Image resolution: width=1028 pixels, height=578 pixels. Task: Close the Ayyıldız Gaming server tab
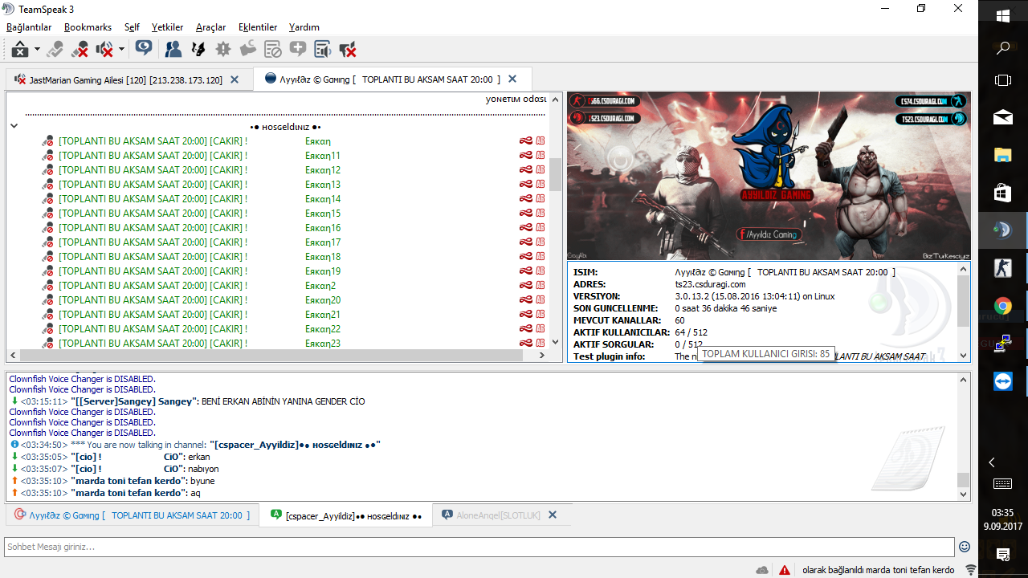(512, 79)
